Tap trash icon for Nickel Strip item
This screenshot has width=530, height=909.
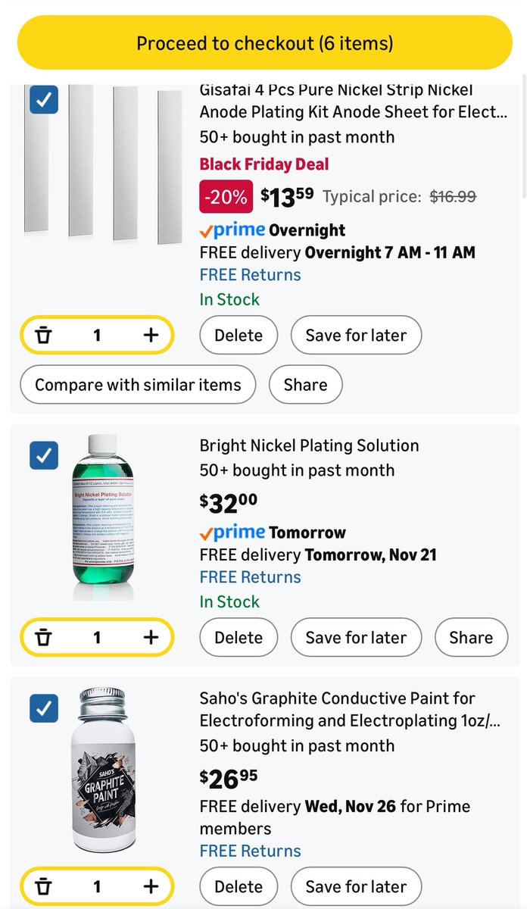click(43, 336)
